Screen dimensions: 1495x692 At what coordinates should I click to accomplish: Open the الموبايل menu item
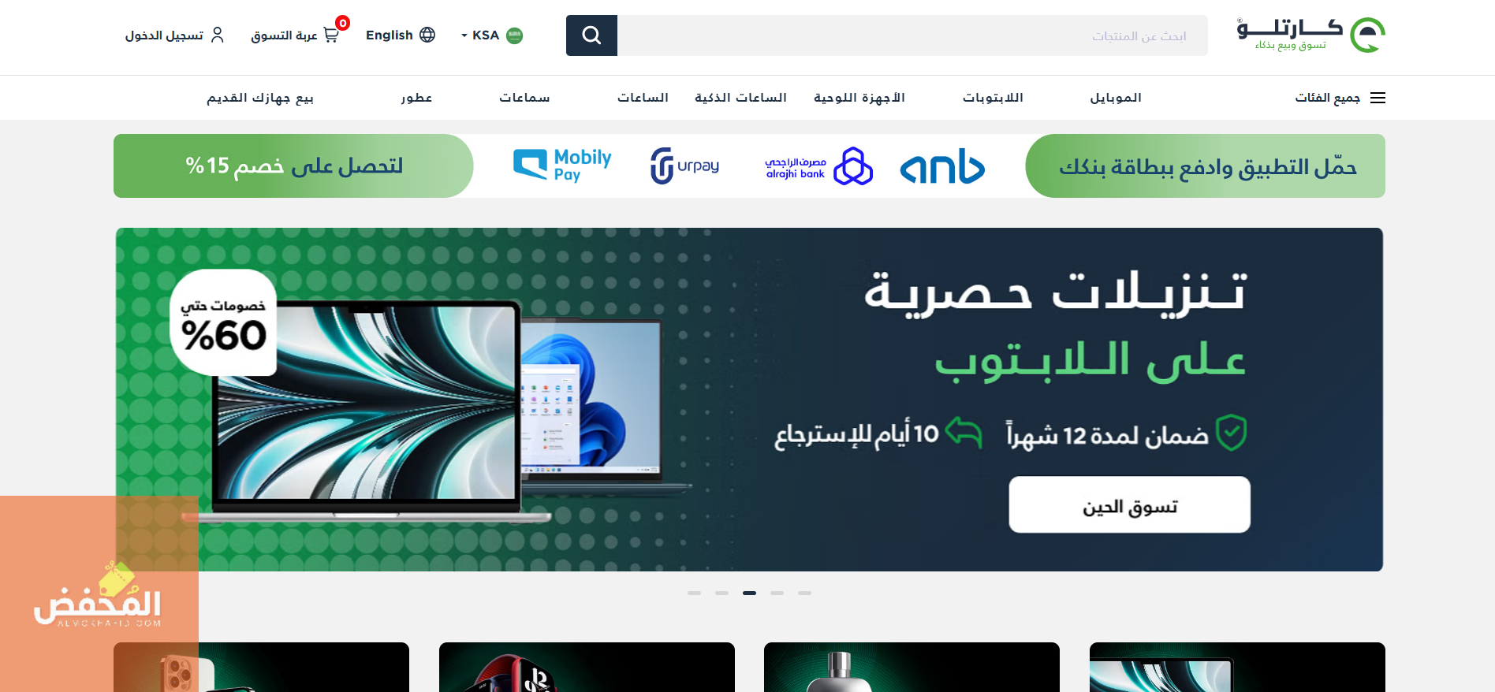[x=1116, y=98]
